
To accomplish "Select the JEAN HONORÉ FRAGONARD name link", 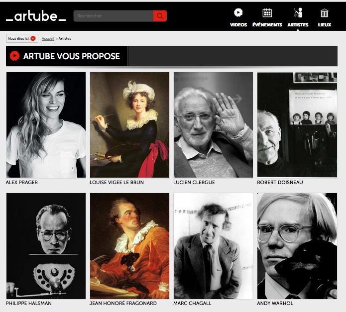I will pyautogui.click(x=123, y=303).
